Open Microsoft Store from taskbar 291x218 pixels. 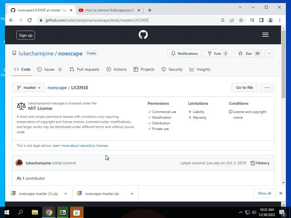[76, 212]
